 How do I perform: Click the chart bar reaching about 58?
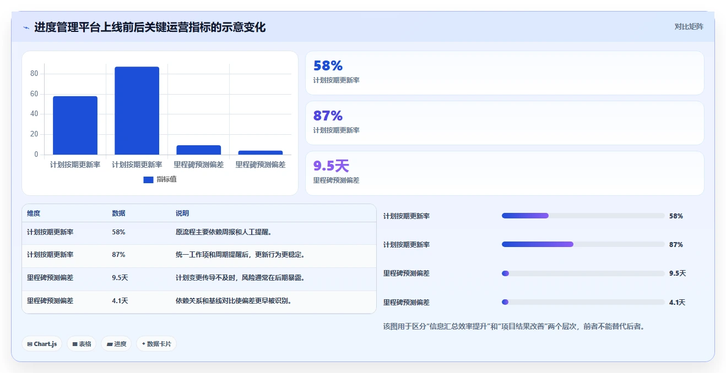[75, 125]
